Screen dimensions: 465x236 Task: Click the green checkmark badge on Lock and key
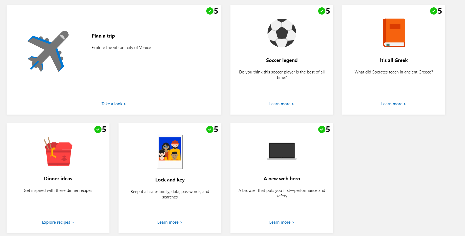click(x=210, y=129)
